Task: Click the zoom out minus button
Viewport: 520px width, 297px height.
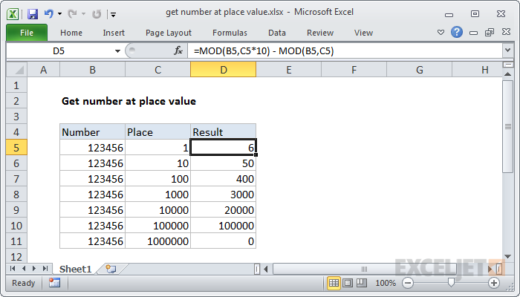Action: 408,283
